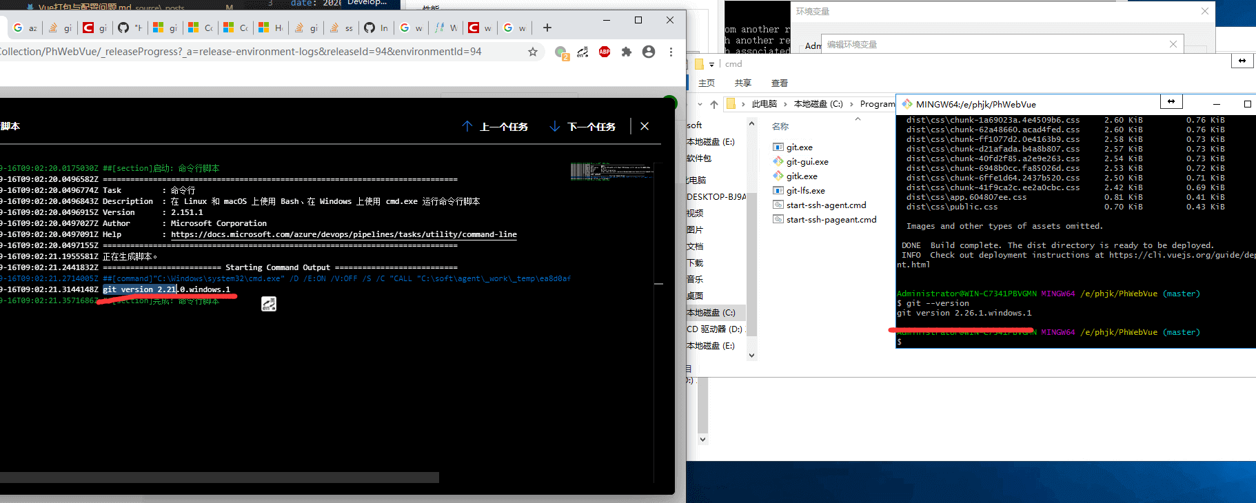Open the 查看 ribbon tab in Explorer
Screen dimensions: 1256x503
click(779, 83)
